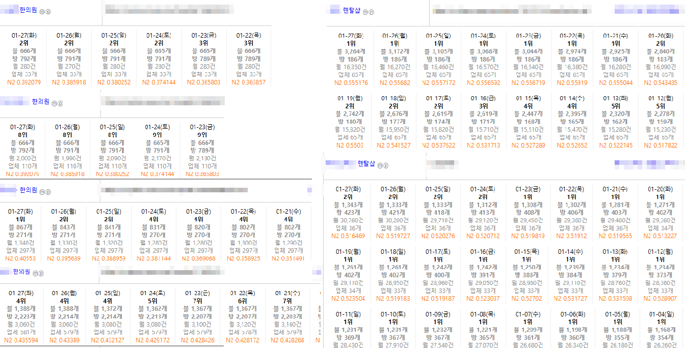The height and width of the screenshot is (348, 685).
Task: Open the lower 렌탈샵 keyword link
Action: click(366, 164)
